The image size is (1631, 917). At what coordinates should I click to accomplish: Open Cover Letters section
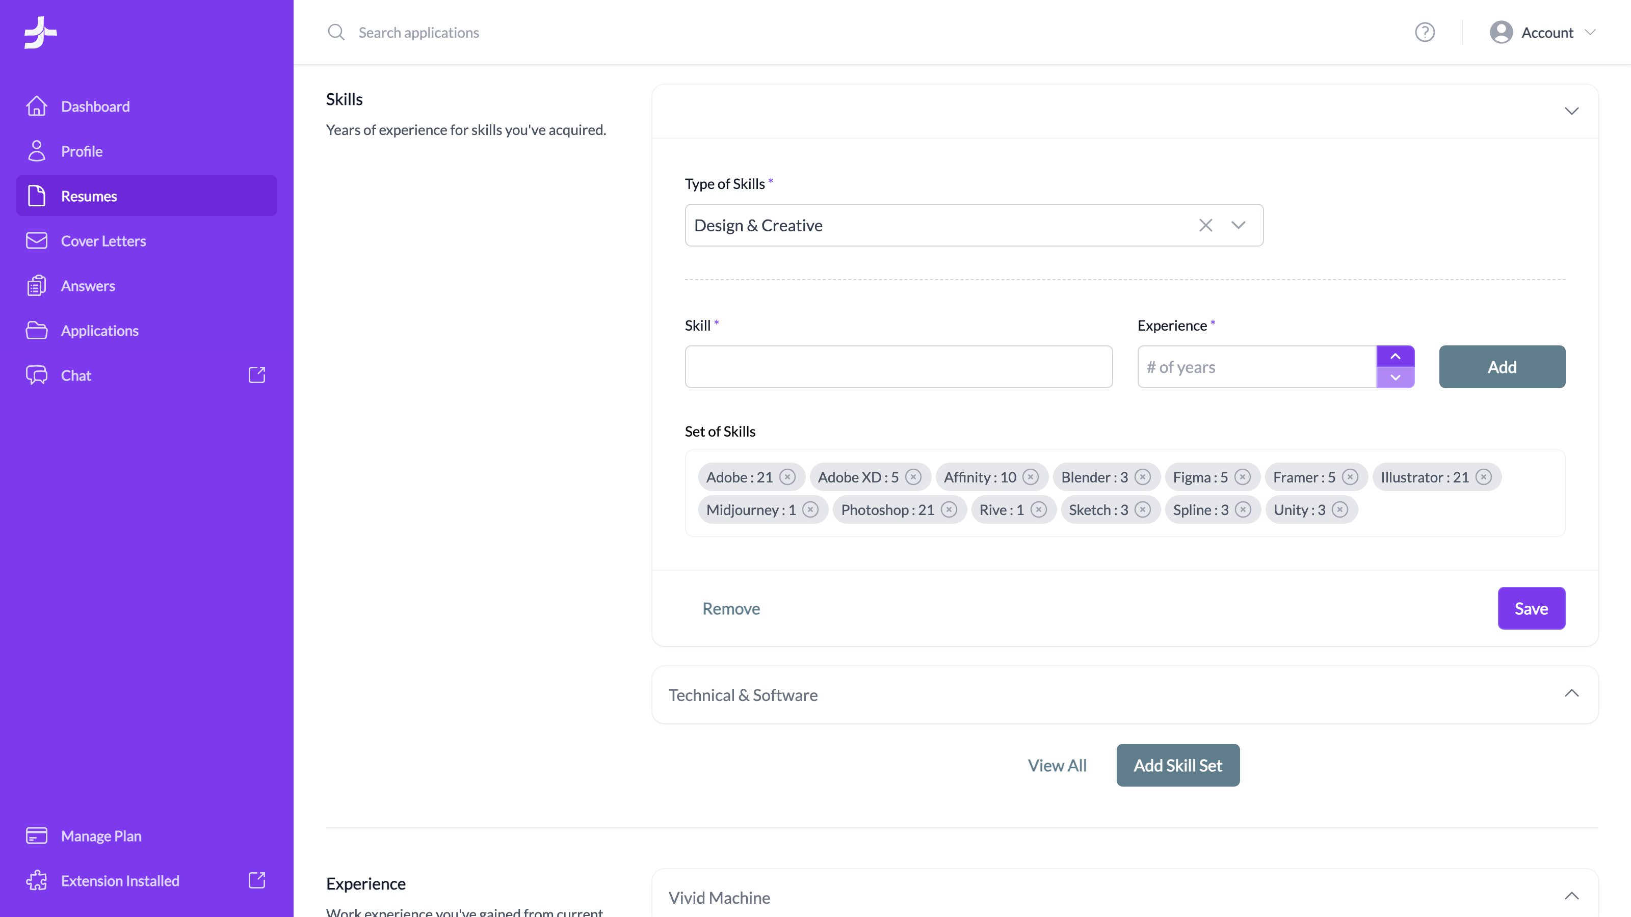pyautogui.click(x=147, y=241)
